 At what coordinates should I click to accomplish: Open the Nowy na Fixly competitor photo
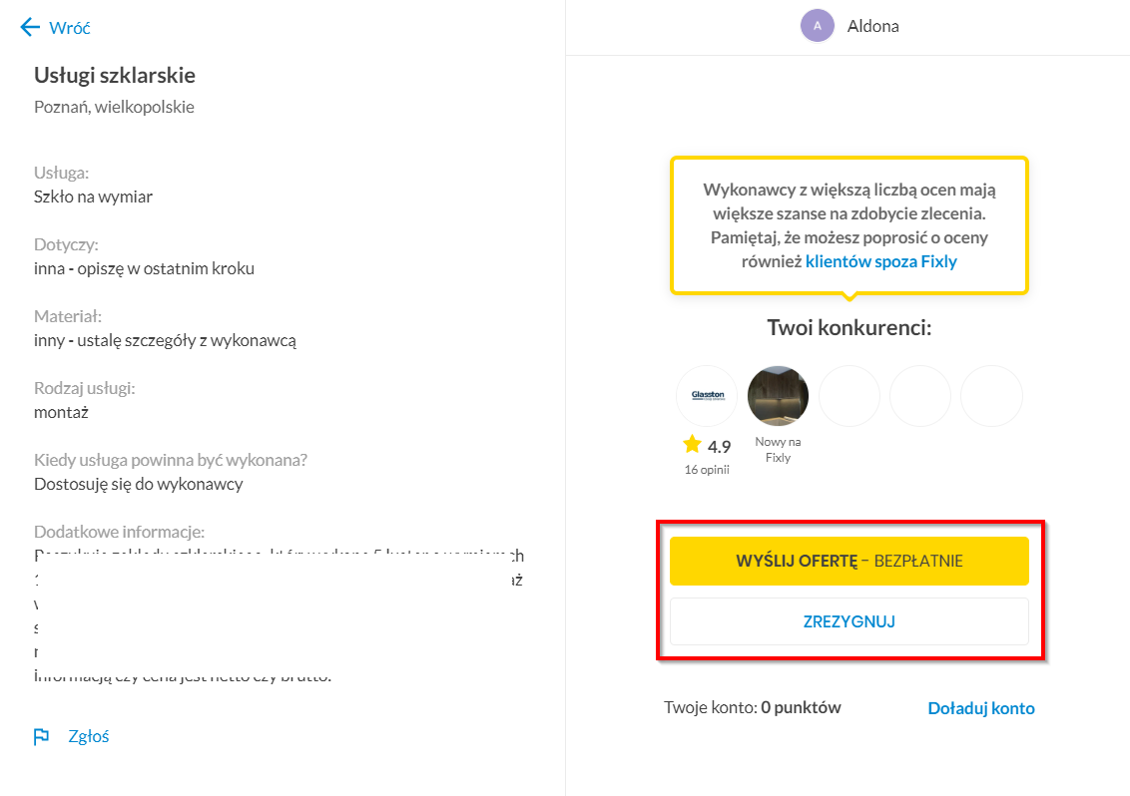778,395
